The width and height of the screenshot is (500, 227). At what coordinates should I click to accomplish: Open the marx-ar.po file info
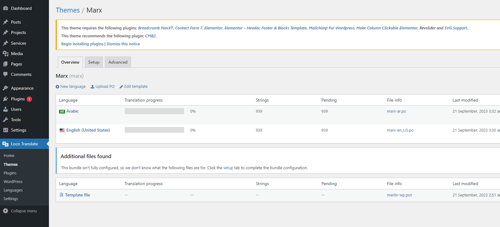(396, 111)
